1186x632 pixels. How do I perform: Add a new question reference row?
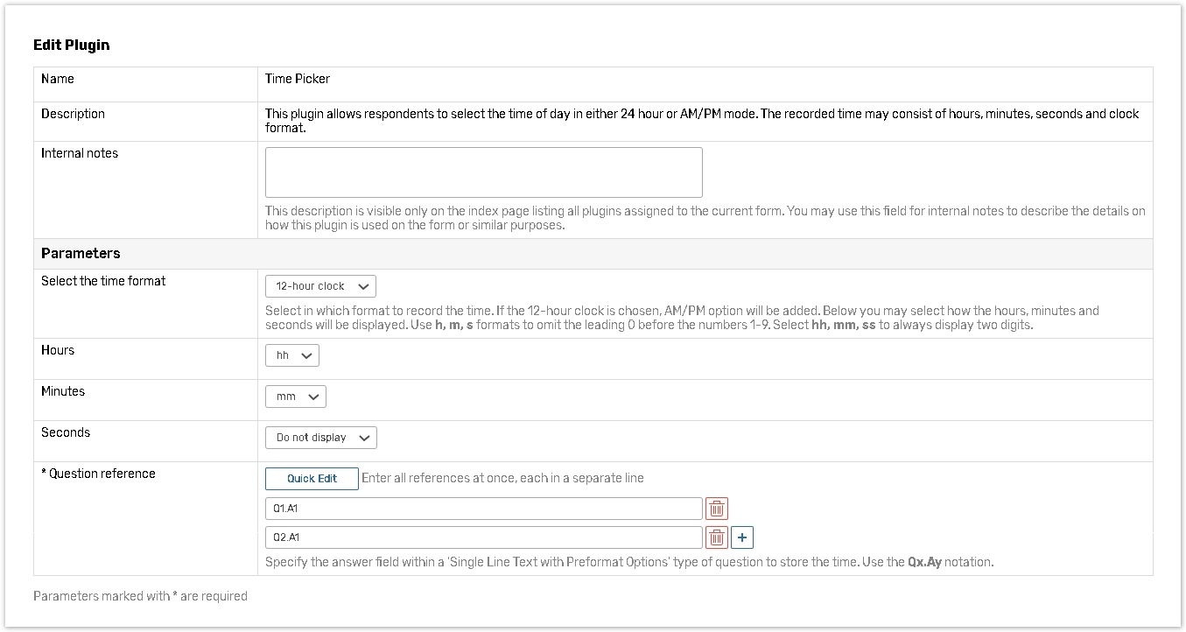pyautogui.click(x=742, y=537)
